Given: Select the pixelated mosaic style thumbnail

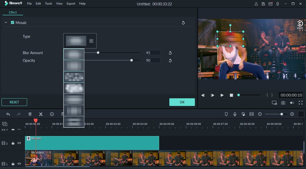Looking at the screenshot, I should 74,77.
